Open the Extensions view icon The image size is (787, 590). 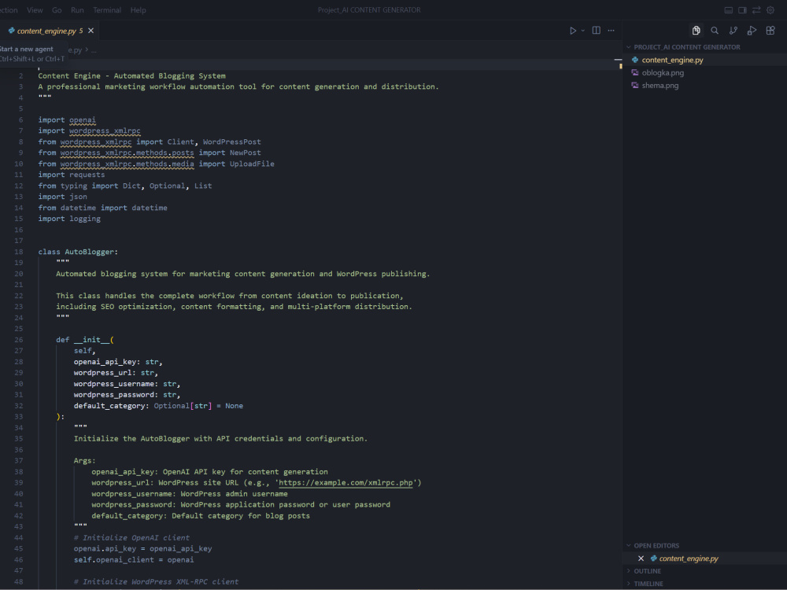[x=770, y=29]
